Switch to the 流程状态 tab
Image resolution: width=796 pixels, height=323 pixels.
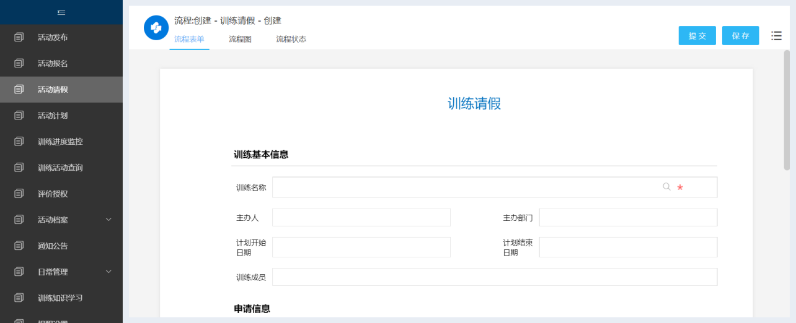[x=291, y=39]
